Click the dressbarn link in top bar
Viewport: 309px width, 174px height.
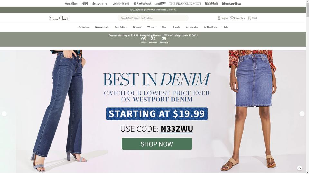pyautogui.click(x=100, y=3)
